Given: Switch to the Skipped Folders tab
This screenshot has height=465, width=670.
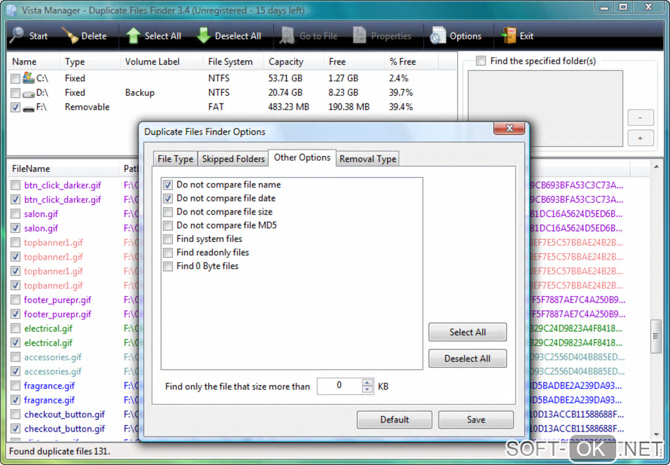Looking at the screenshot, I should [x=233, y=159].
